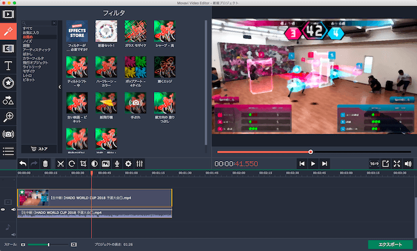Select the HADO WORLD CUP video clip
The image size is (417, 251).
tap(94, 198)
